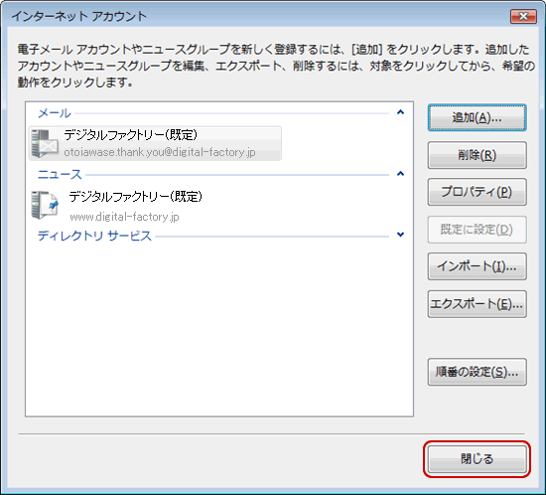Viewport: 546px width, 495px height.
Task: Click the otoiawase.thank.you email address text
Action: coord(160,152)
